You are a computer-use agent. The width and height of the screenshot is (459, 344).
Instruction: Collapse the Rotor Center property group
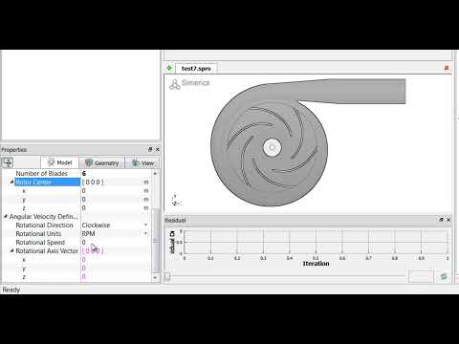(11, 182)
